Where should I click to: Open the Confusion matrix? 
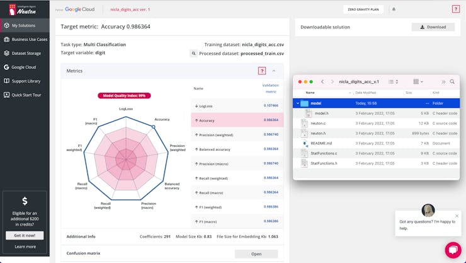tap(256, 254)
